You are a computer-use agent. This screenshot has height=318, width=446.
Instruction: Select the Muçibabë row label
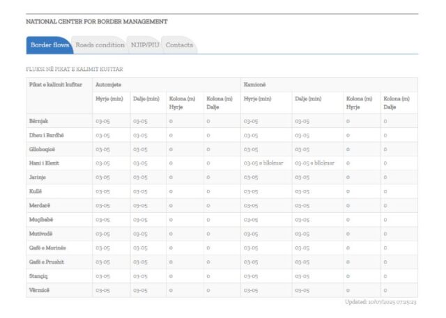[41, 220]
